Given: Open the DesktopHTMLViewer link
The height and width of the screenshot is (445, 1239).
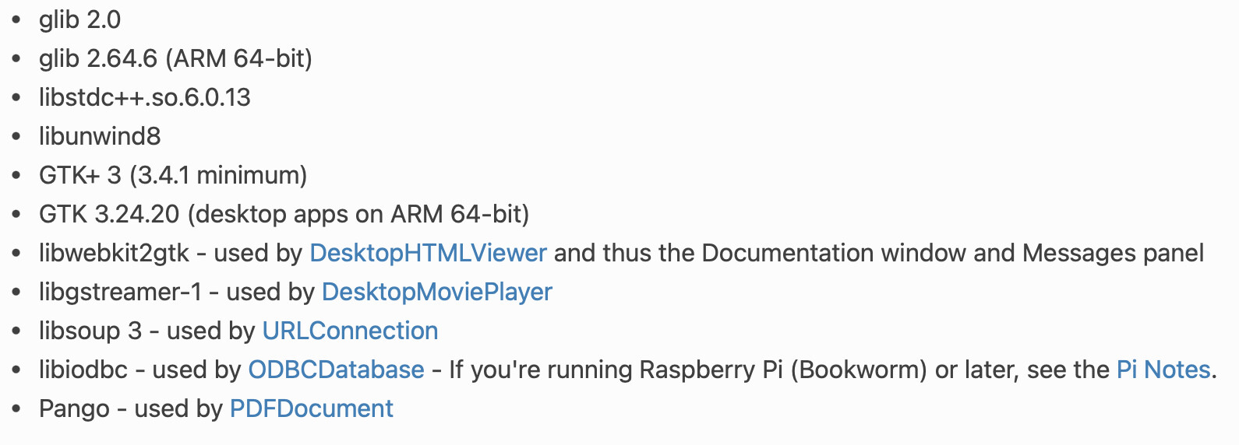Looking at the screenshot, I should (428, 253).
